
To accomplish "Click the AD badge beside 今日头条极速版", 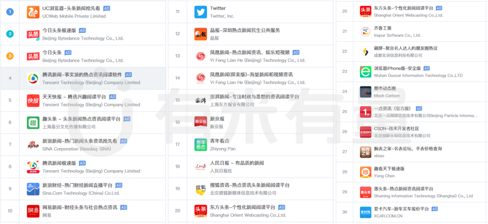I will point(82,30).
